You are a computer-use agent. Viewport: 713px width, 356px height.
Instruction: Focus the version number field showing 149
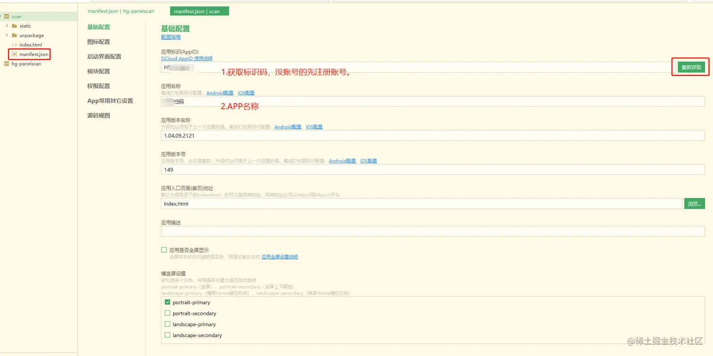(433, 169)
